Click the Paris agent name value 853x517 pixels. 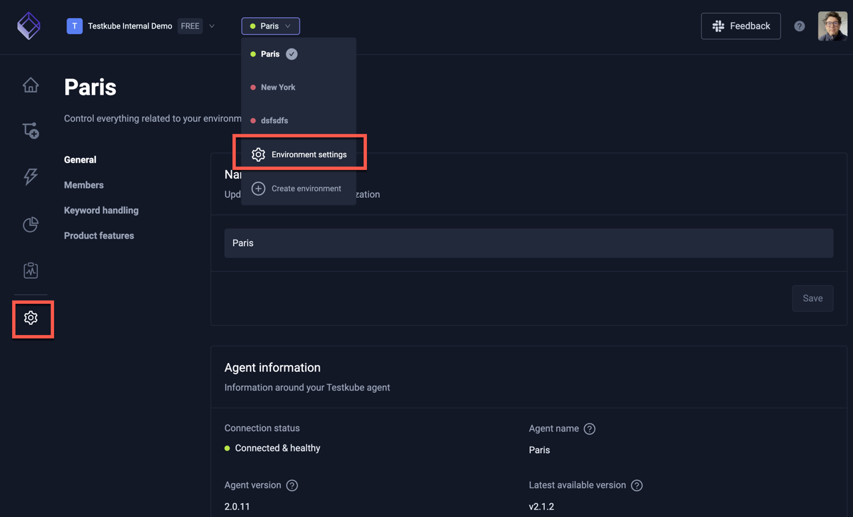tap(539, 450)
